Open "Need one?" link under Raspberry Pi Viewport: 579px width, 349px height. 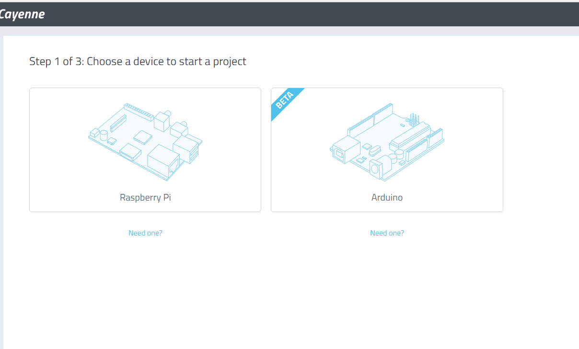145,233
